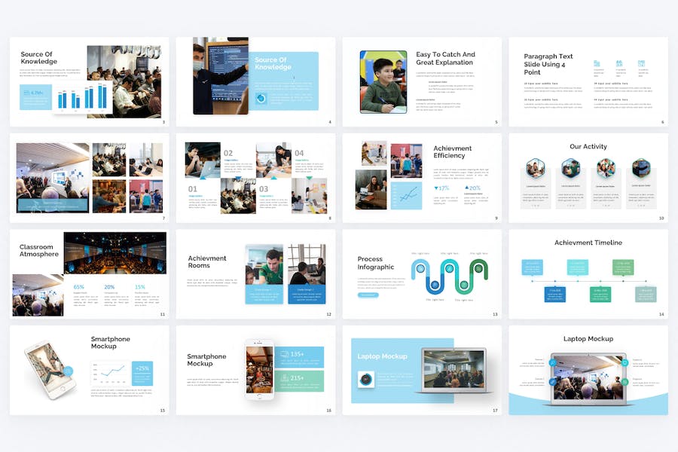678x452 pixels.
Task: Select the last hexagon photo in Our Activity
Action: click(641, 167)
